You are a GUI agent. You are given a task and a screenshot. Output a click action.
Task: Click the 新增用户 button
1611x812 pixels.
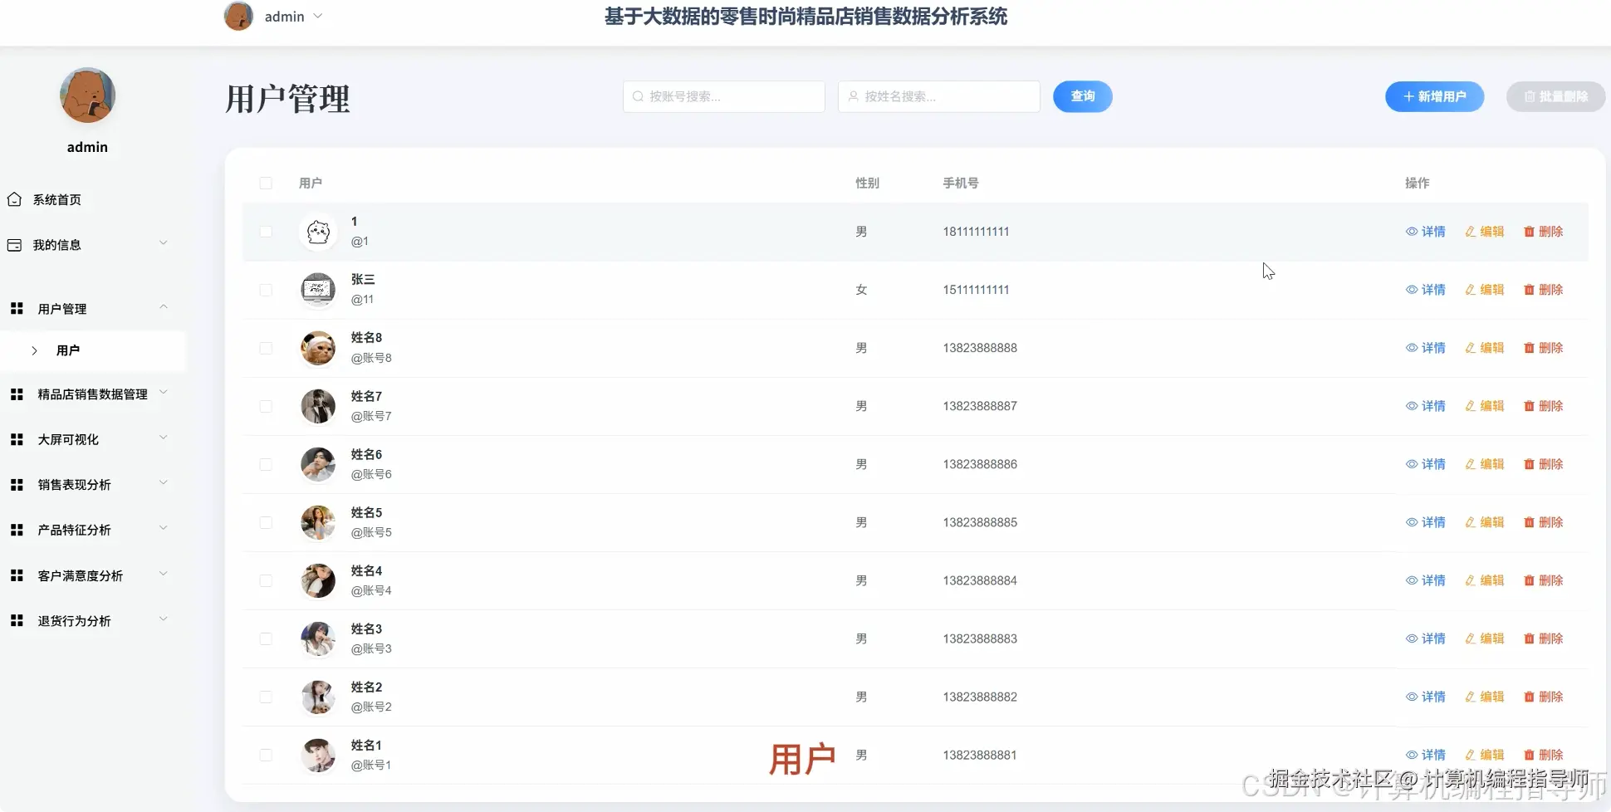click(1434, 96)
